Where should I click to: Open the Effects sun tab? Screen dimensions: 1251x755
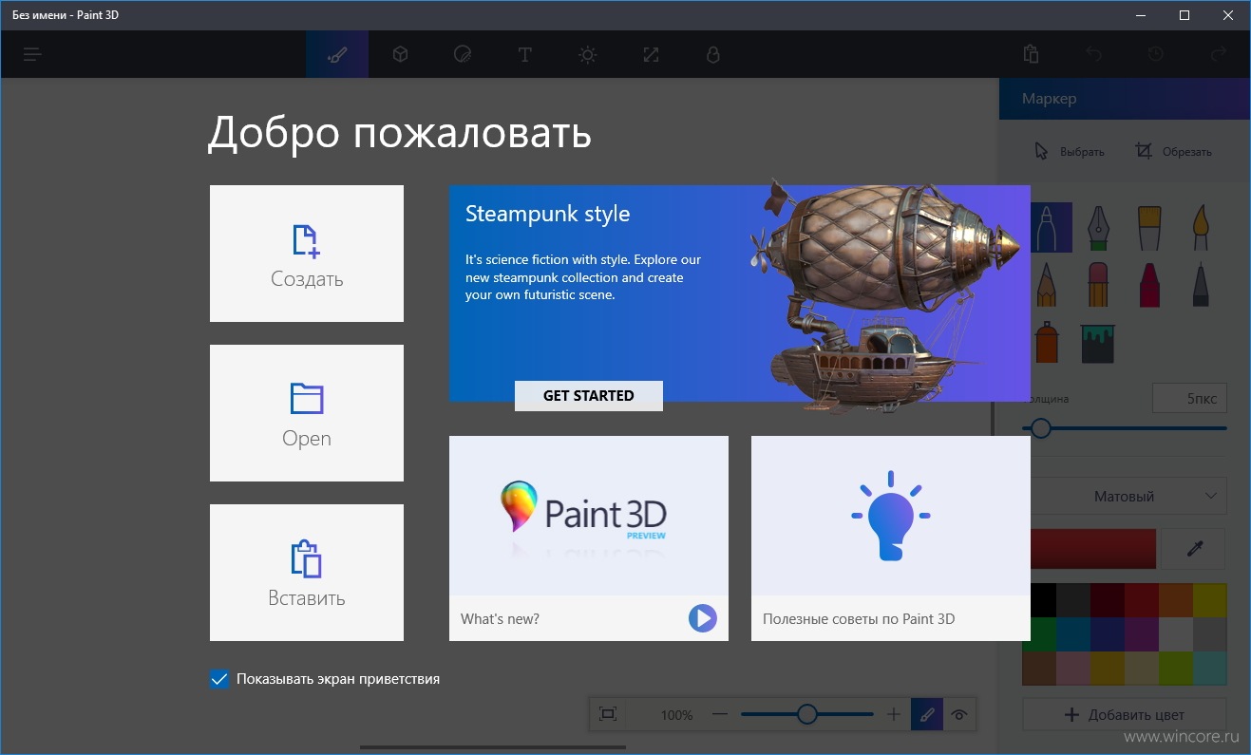[x=587, y=55]
